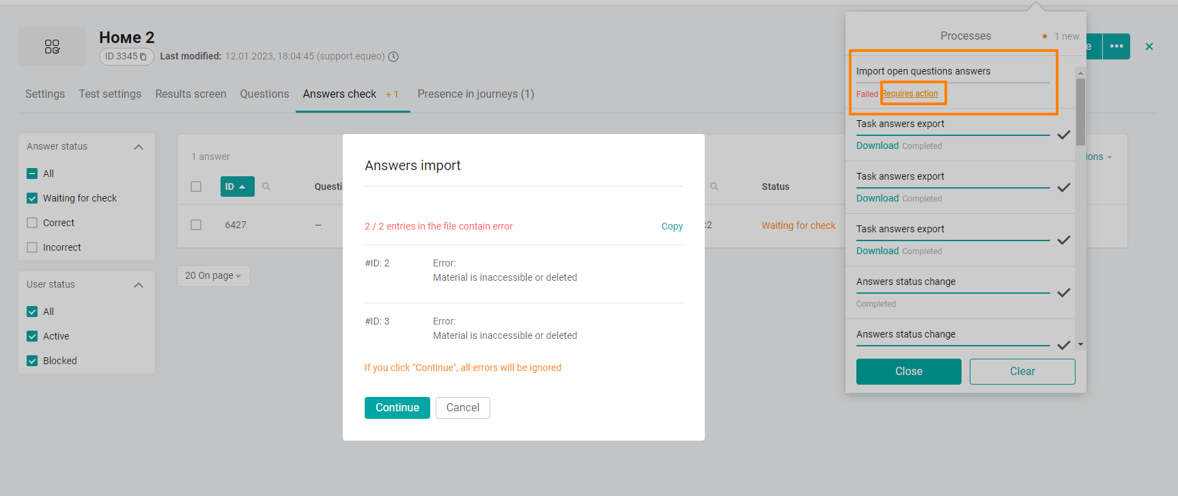Toggle the User status All checkbox
The image size is (1178, 496).
click(32, 312)
